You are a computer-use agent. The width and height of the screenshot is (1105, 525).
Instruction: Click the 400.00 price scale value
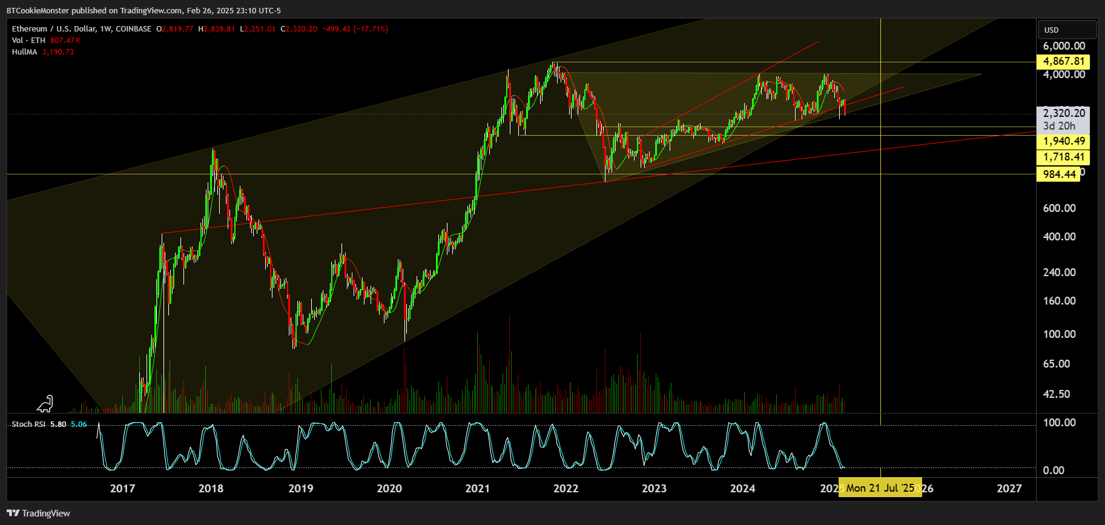[x=1060, y=236]
